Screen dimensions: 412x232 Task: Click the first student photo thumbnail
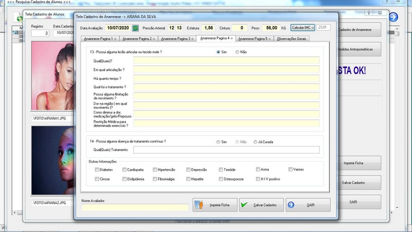53,75
